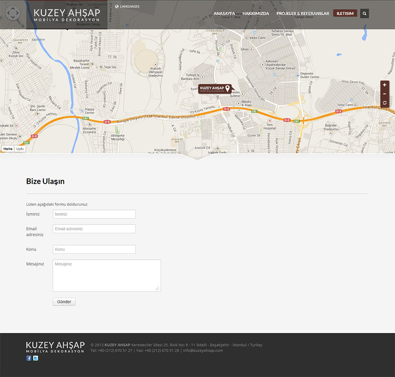
Task: Focus the İsminiz name field
Action: (x=94, y=214)
